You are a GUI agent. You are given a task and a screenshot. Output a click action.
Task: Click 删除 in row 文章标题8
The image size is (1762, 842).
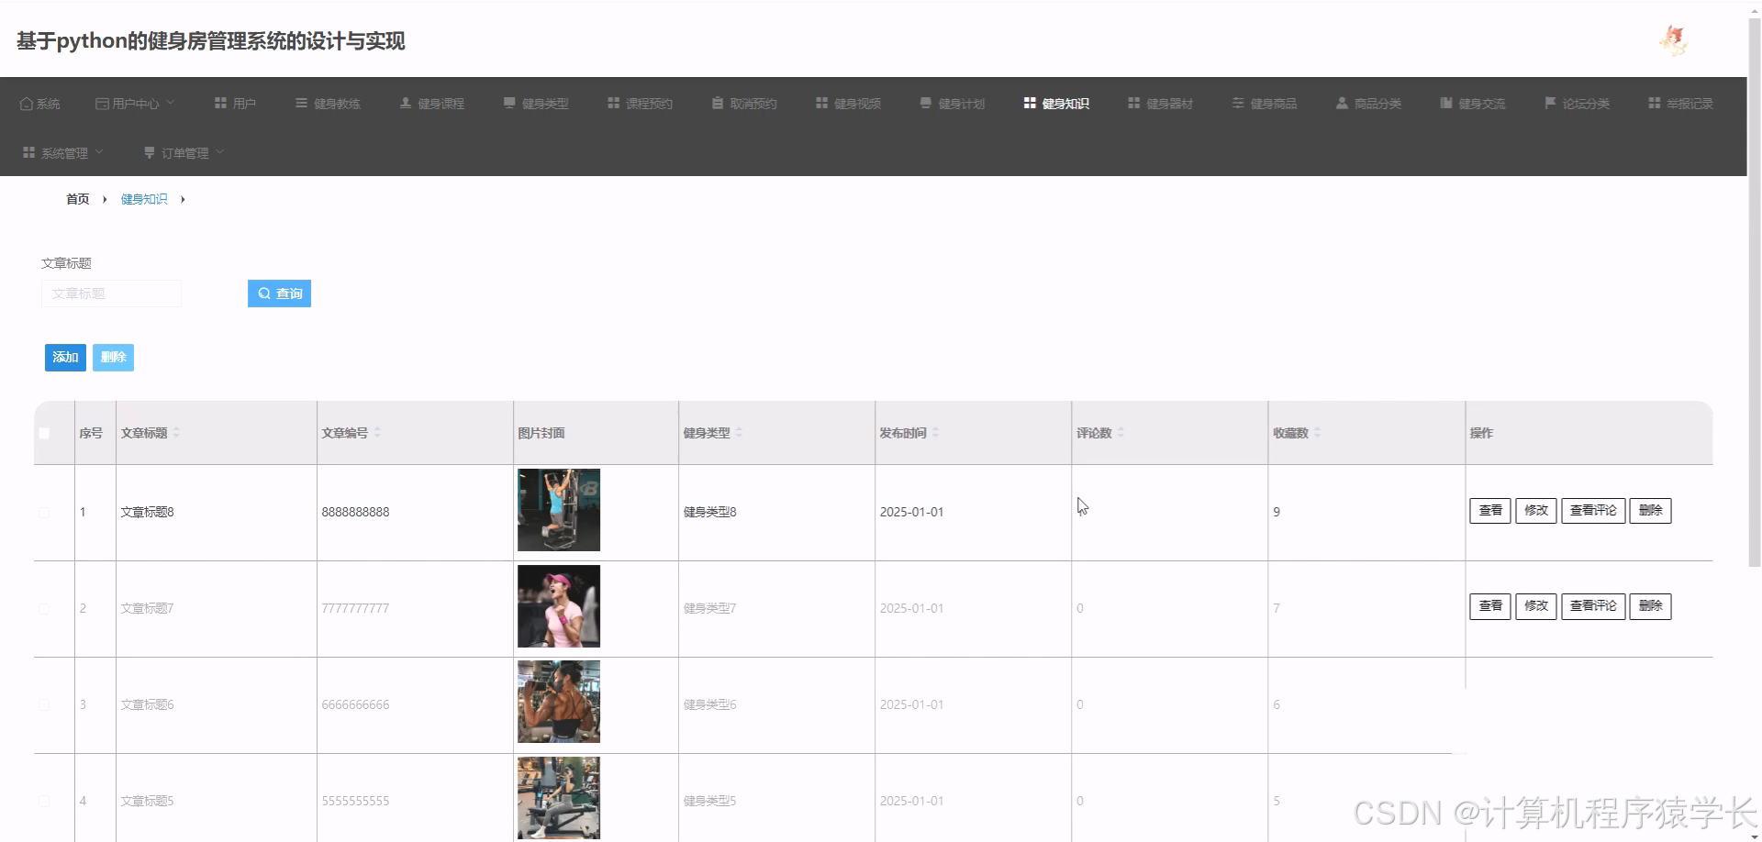click(1650, 510)
